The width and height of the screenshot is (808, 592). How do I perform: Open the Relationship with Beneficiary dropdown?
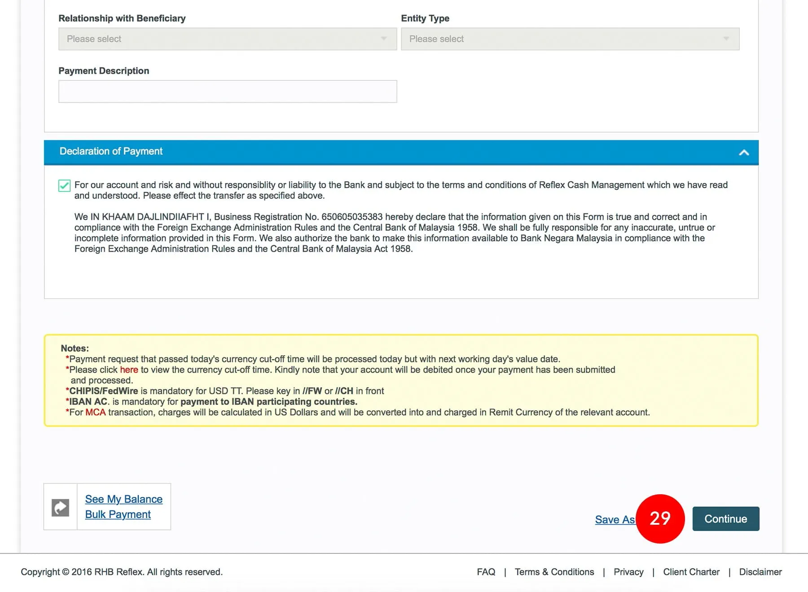tap(227, 39)
